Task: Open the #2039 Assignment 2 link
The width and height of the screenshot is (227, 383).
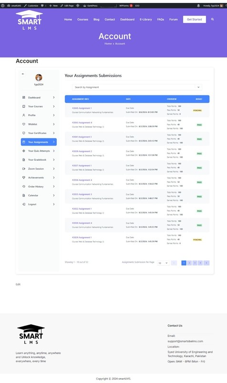Action: (x=82, y=151)
